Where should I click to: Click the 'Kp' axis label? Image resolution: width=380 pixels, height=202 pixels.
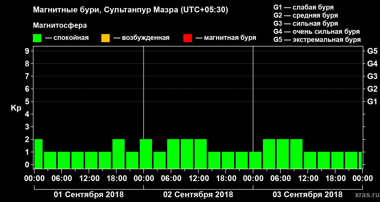click(16, 108)
